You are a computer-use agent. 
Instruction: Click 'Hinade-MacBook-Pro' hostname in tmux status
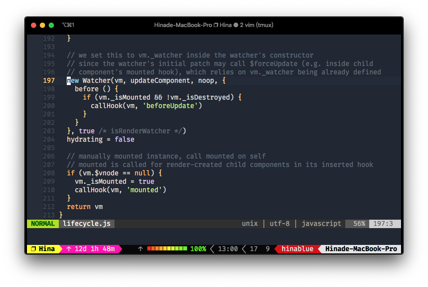click(x=361, y=249)
